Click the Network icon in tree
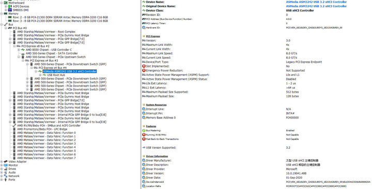This screenshot has height=189, width=372. pyautogui.click(x=6, y=176)
